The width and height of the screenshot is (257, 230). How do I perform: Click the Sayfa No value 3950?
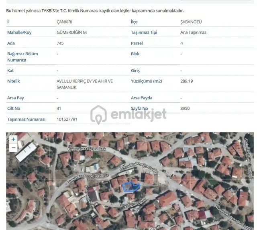[185, 109]
